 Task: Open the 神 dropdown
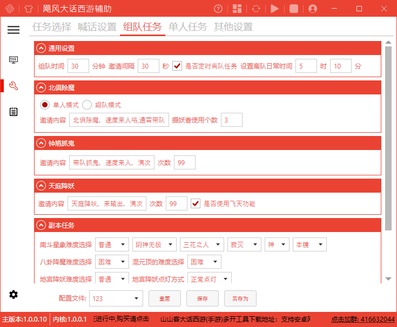pyautogui.click(x=277, y=244)
